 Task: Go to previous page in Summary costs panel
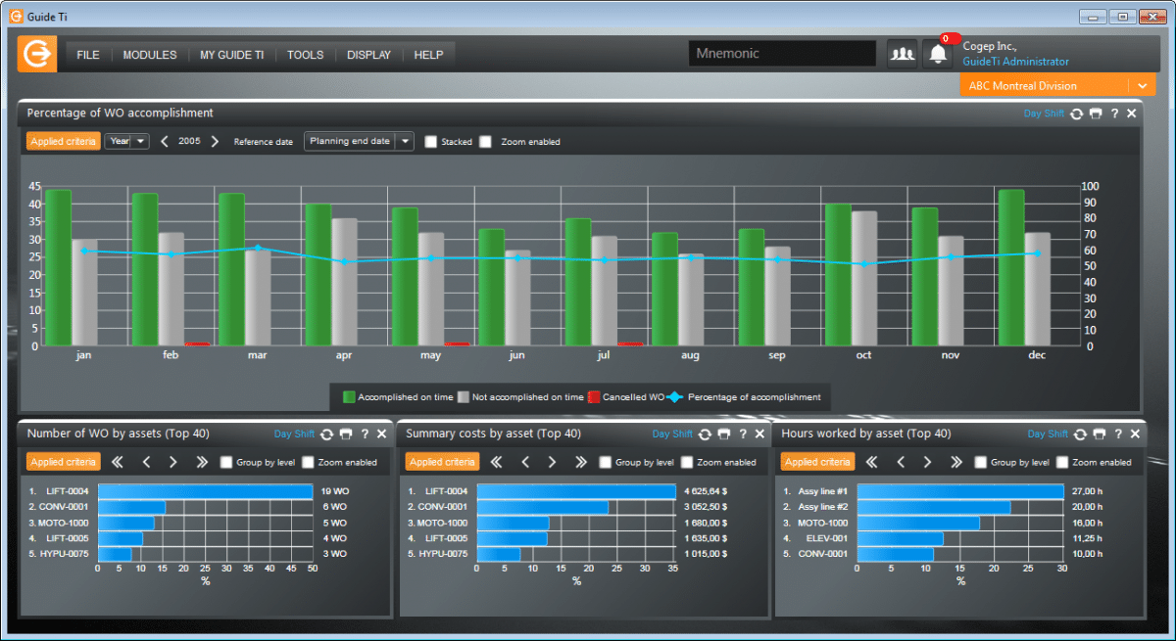pos(525,462)
